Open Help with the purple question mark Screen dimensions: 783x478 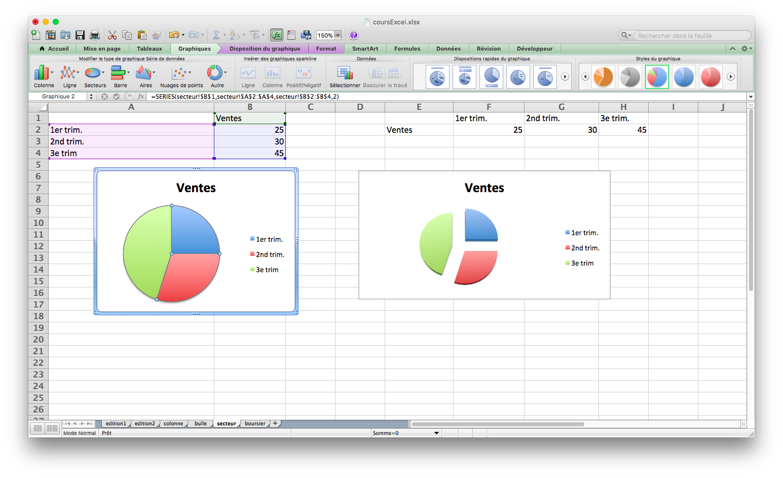(x=354, y=35)
